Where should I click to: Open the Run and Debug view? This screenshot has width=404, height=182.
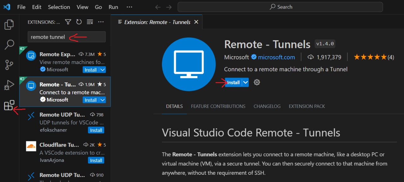click(9, 85)
